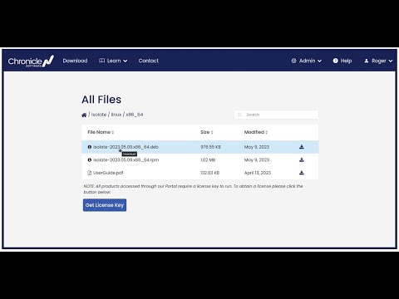Click the May 9, 2023 date in .deb row
399x299 pixels.
tap(257, 147)
